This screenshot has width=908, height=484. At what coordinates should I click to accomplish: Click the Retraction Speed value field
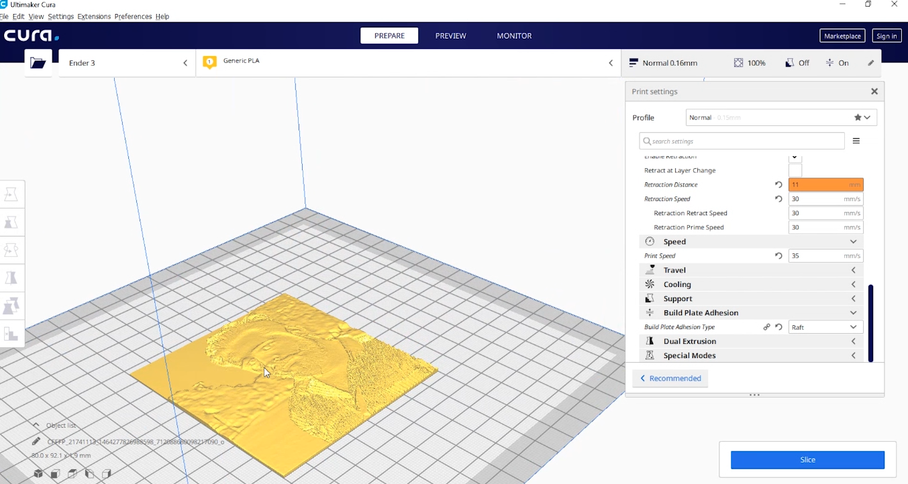pos(825,198)
